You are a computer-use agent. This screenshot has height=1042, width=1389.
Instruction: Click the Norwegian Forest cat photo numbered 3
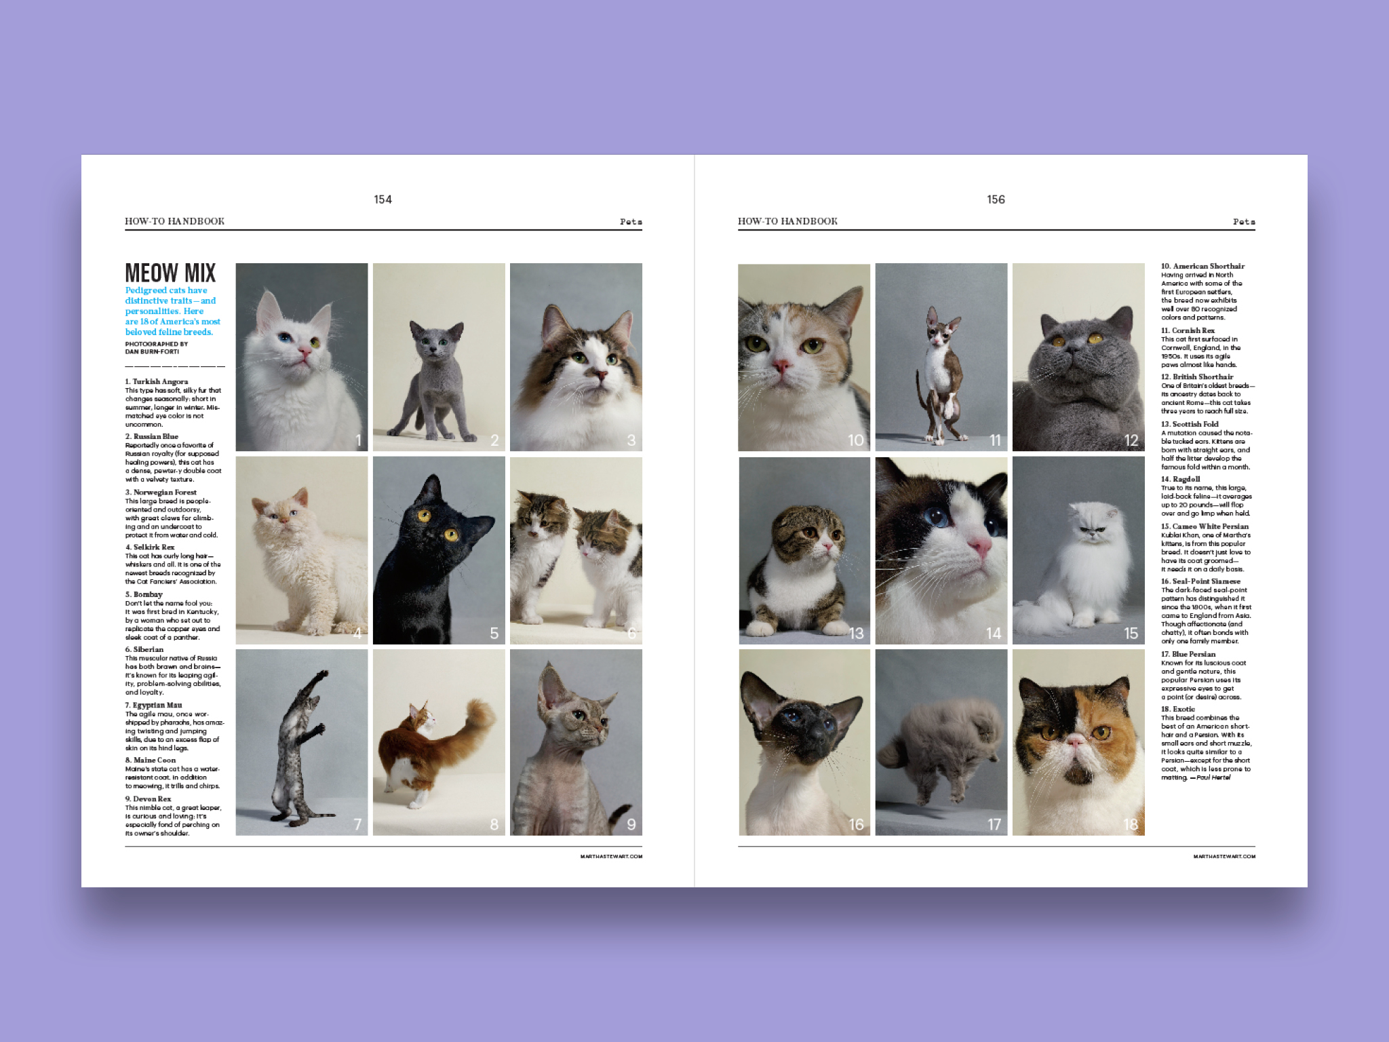pyautogui.click(x=576, y=357)
